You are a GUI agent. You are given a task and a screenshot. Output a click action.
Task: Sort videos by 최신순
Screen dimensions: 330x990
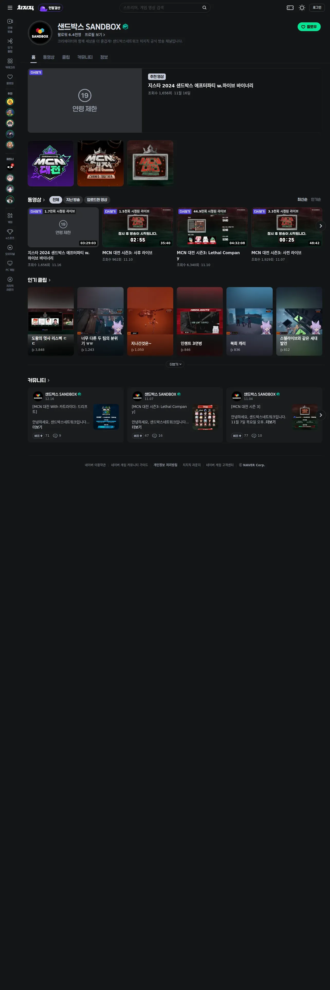pyautogui.click(x=302, y=199)
